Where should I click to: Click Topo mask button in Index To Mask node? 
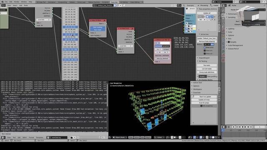click(98, 30)
